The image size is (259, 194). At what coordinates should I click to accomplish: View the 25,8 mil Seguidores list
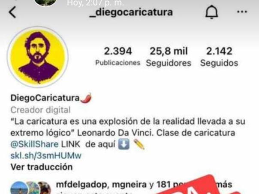pos(169,57)
